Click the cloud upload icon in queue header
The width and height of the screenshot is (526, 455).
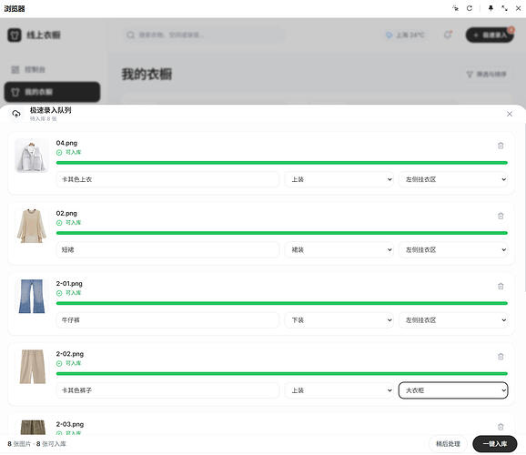(16, 114)
